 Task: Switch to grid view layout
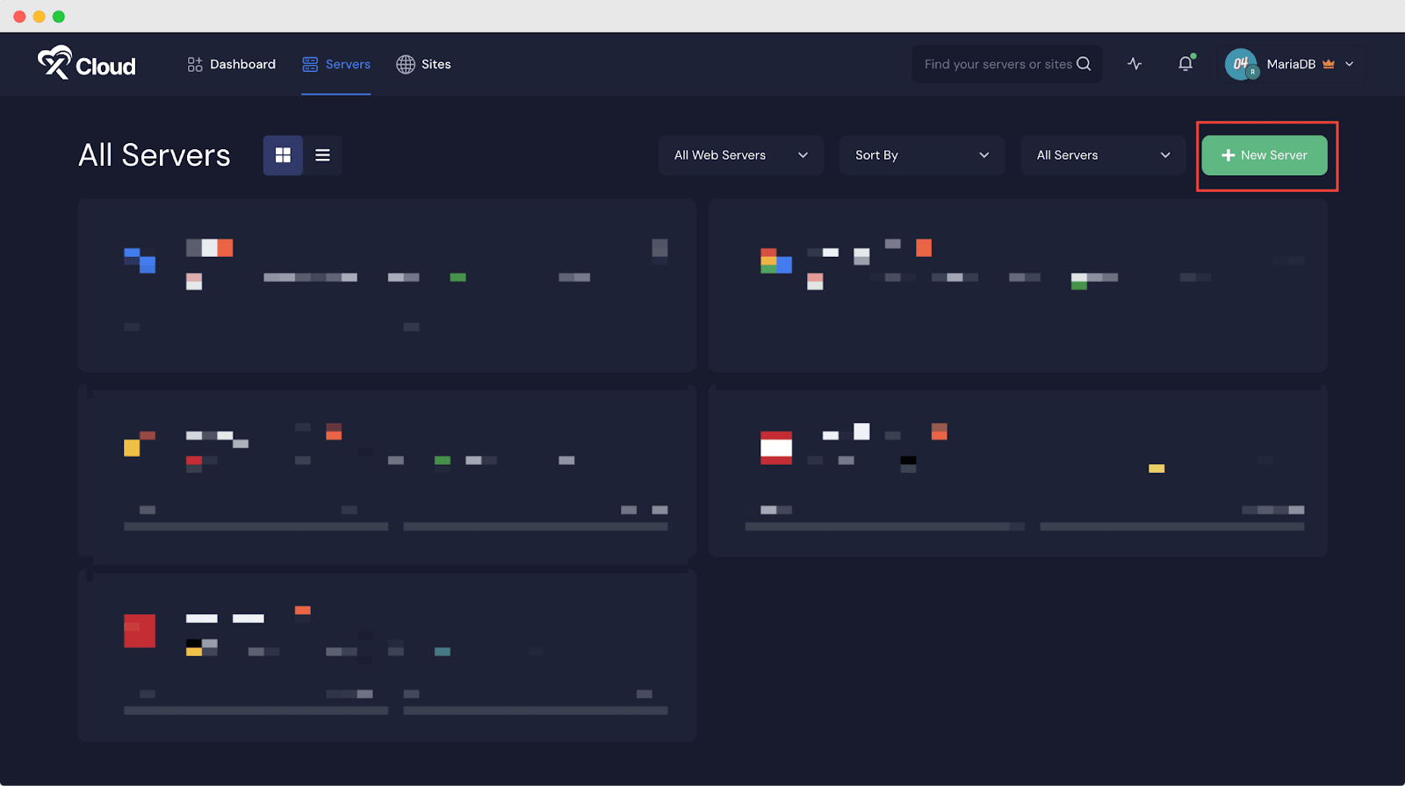[283, 155]
